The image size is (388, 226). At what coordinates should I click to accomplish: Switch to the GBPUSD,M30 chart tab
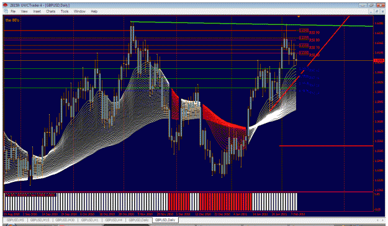click(65, 220)
